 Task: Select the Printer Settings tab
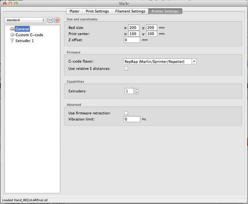coord(165,11)
